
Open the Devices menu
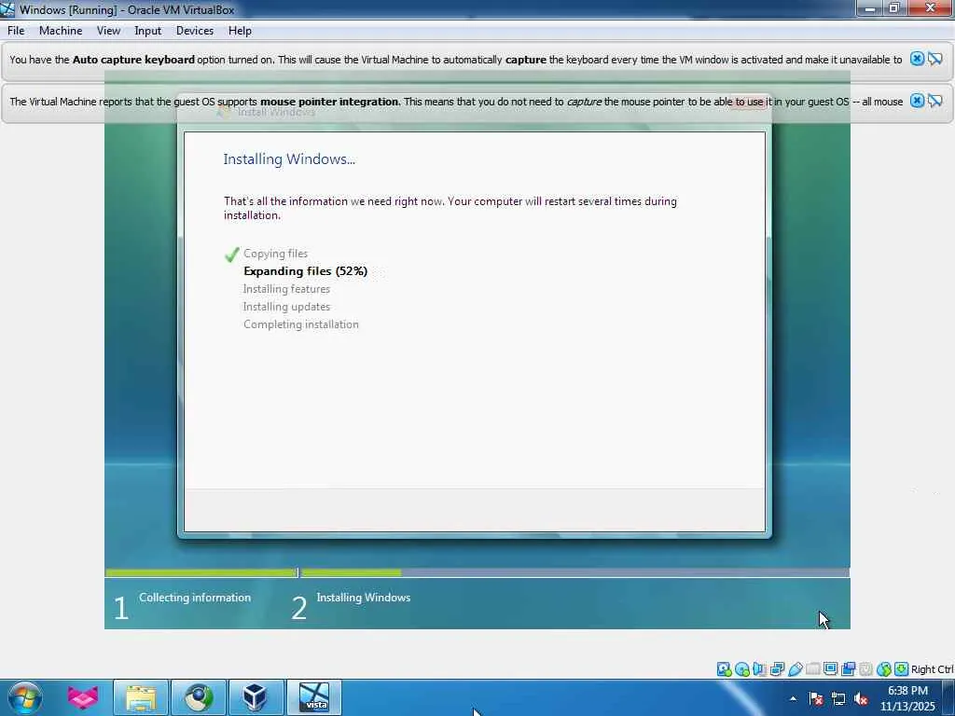pos(194,31)
